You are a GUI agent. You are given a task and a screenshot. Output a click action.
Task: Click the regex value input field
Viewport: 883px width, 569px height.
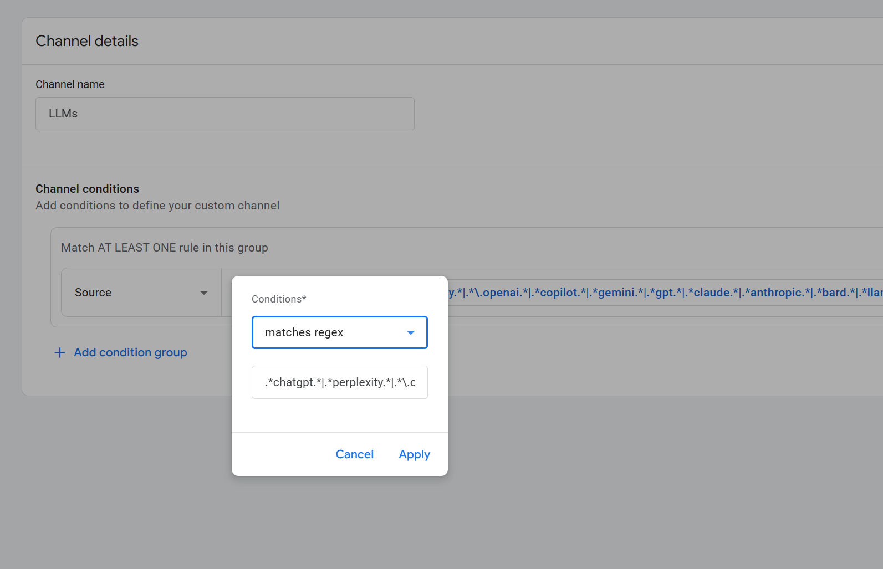(x=339, y=382)
